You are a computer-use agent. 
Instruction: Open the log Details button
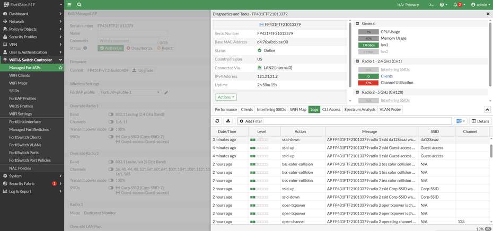[x=480, y=121]
